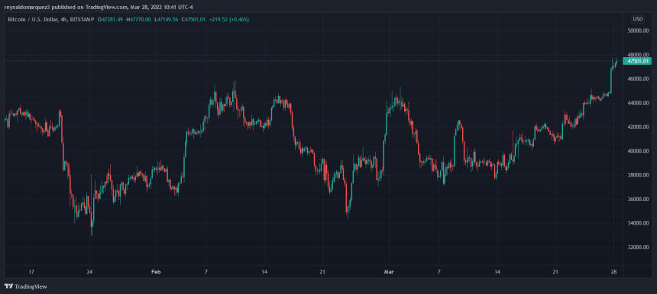Click the TradingView wordmark text at bottom
The width and height of the screenshot is (657, 294).
pos(31,287)
